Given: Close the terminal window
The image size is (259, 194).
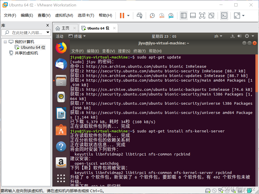Looking at the screenshot, I should tap(255, 43).
